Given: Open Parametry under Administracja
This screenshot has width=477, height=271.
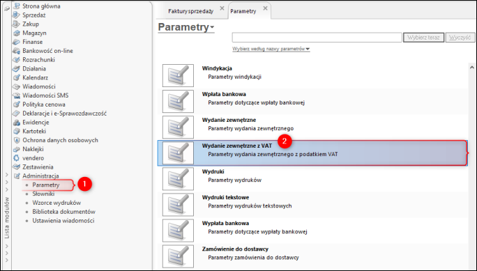Looking at the screenshot, I should pos(46,185).
